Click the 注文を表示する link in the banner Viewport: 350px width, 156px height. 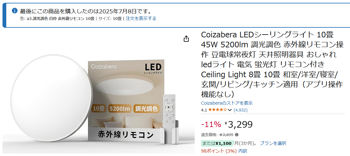click(x=141, y=18)
